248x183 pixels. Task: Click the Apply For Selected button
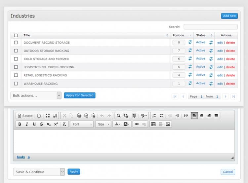[x=80, y=95]
